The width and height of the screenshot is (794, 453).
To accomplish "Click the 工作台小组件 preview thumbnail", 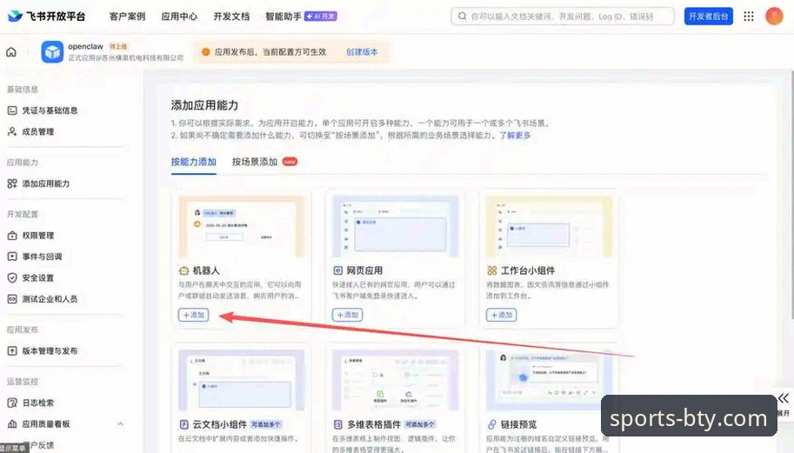I will click(x=549, y=227).
